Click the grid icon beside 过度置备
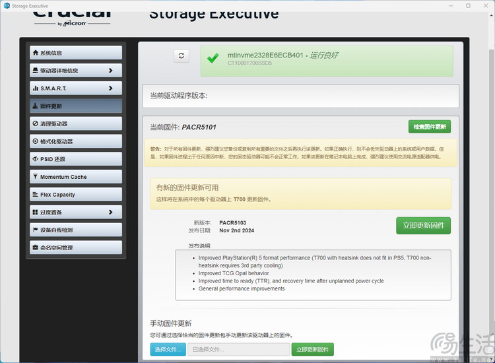495x363 pixels. click(x=36, y=212)
